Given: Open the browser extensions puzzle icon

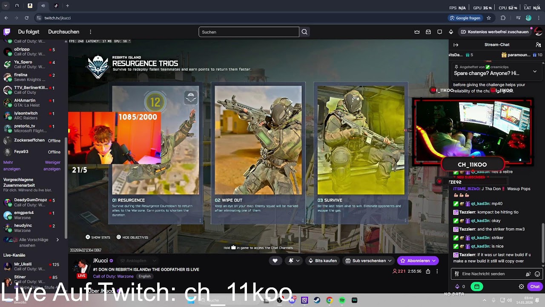Looking at the screenshot, I should [x=503, y=18].
